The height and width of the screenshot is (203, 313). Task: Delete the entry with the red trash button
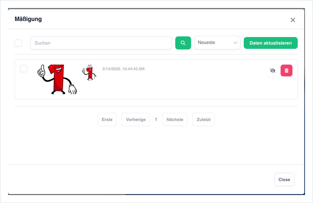286,70
